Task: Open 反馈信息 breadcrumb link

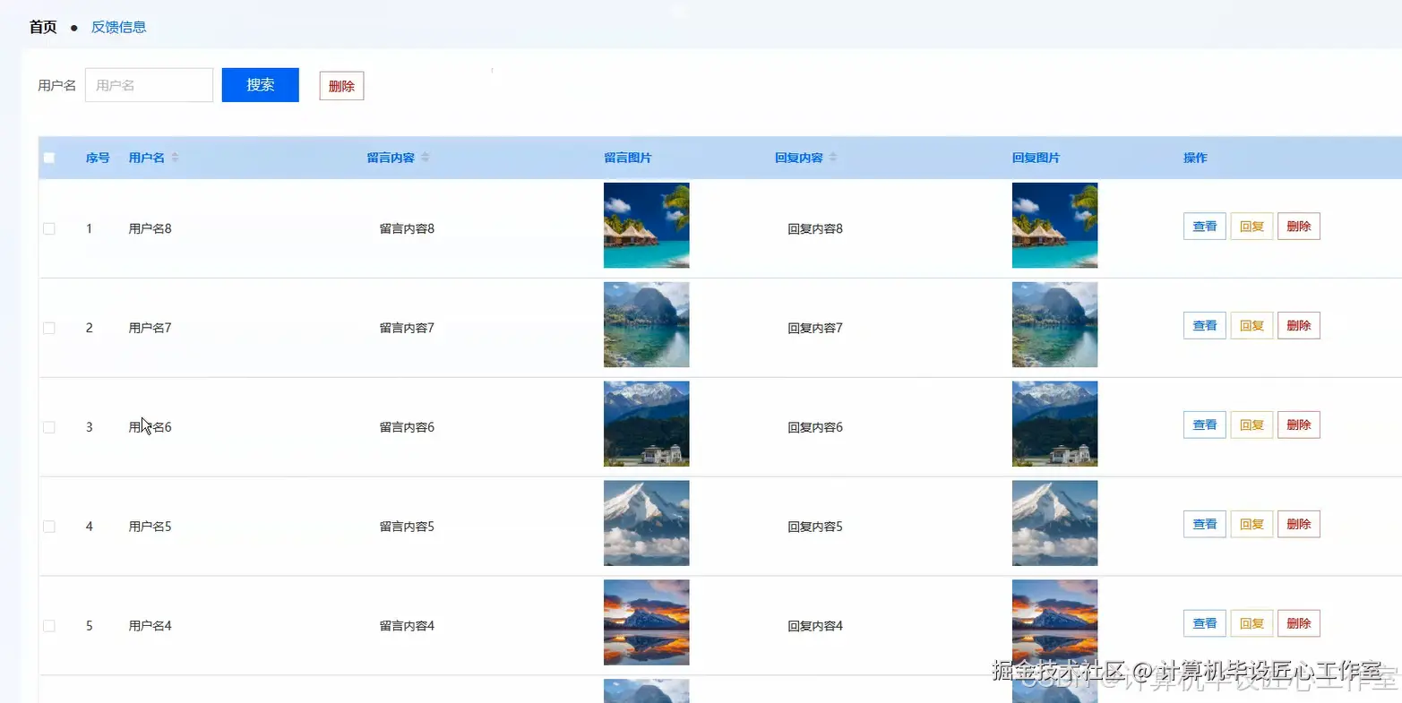Action: pos(118,27)
